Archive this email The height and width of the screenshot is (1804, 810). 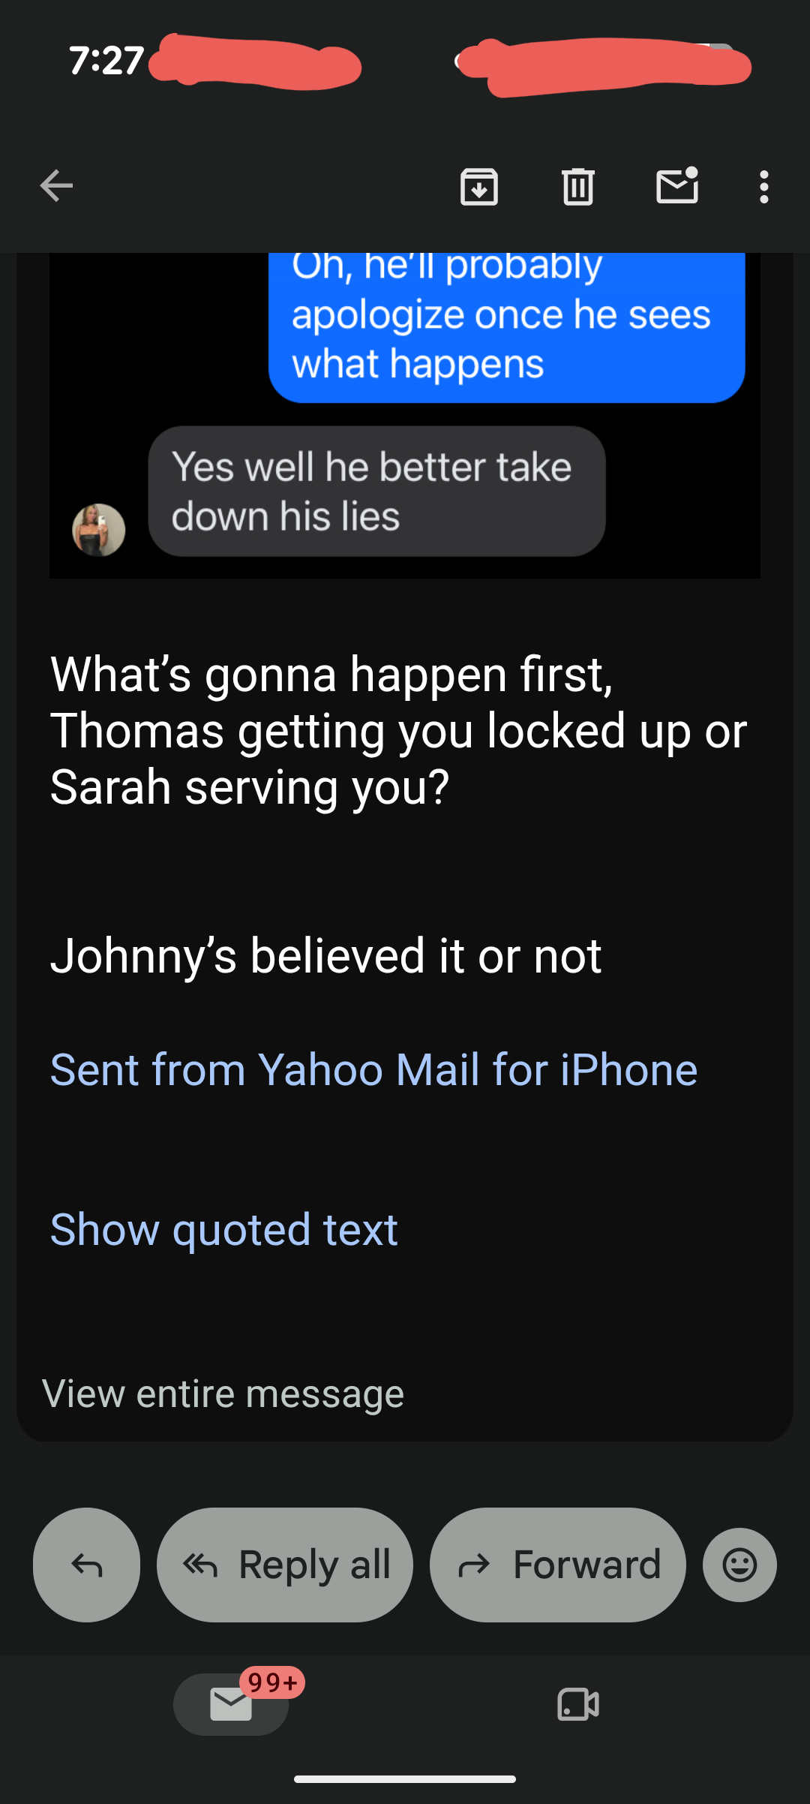[479, 186]
